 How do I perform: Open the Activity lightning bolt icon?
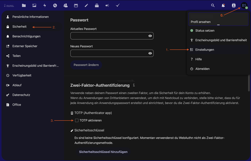click(x=45, y=5)
